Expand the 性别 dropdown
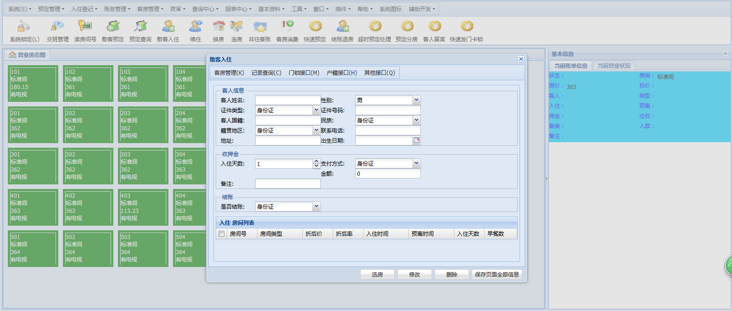This screenshot has height=311, width=732. [416, 100]
